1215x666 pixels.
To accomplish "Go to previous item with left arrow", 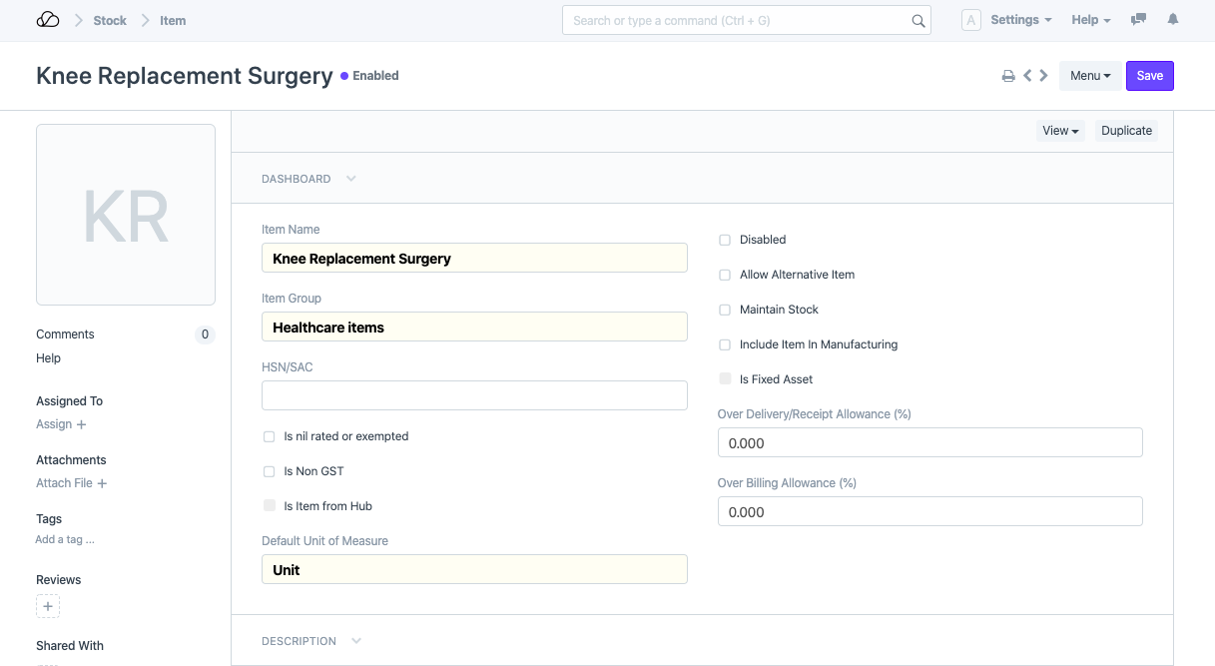I will [x=1027, y=76].
